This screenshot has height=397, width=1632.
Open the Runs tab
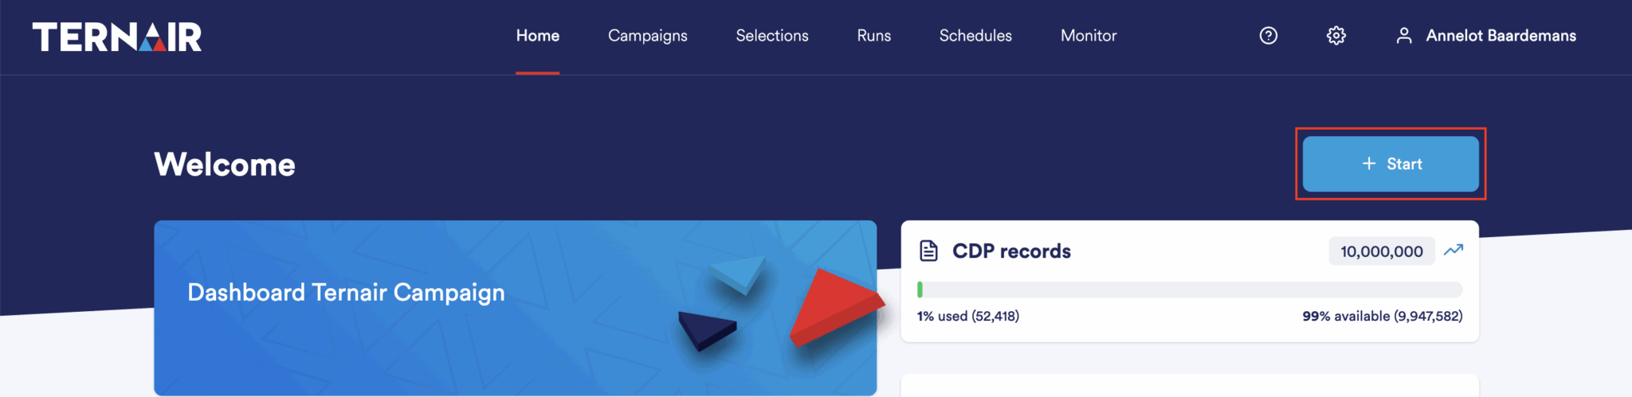point(873,36)
